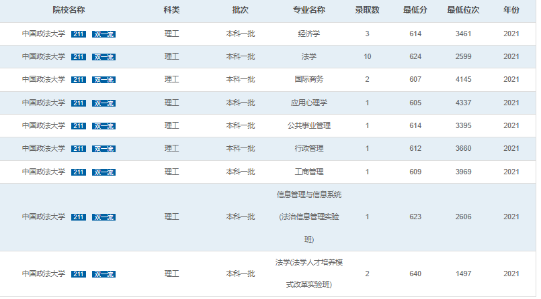The image size is (541, 299).
Task: Click minimum rank 1497
Action: click(x=463, y=274)
